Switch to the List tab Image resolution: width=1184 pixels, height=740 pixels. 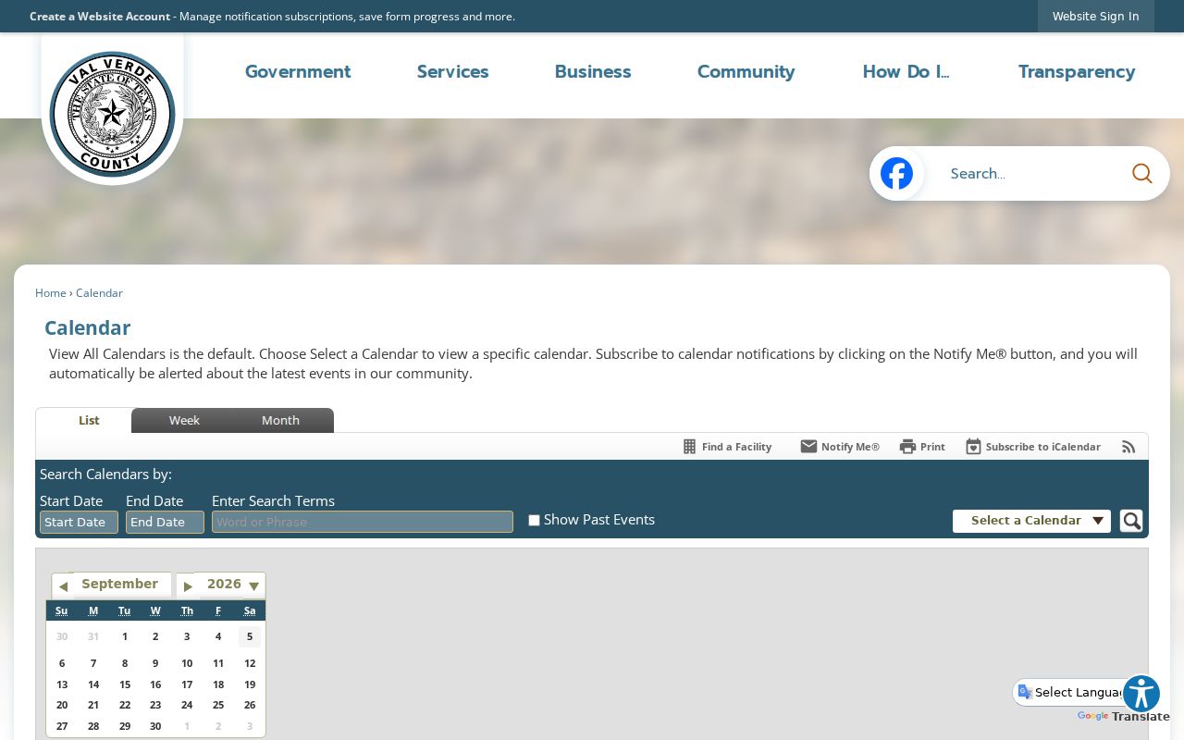point(89,420)
